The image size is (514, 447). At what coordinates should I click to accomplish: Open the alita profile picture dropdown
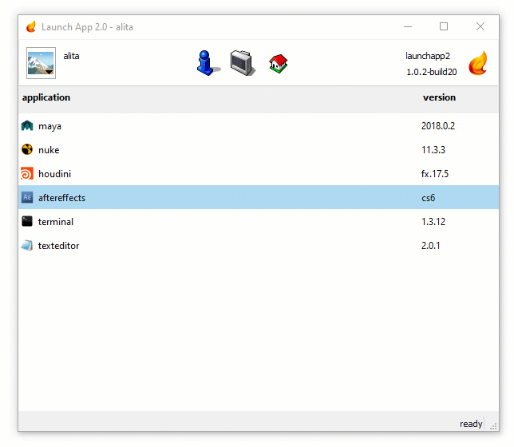click(x=41, y=63)
